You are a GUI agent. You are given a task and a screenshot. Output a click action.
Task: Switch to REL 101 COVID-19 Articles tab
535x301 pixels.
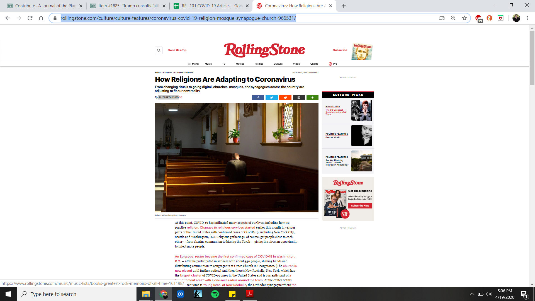click(x=211, y=6)
